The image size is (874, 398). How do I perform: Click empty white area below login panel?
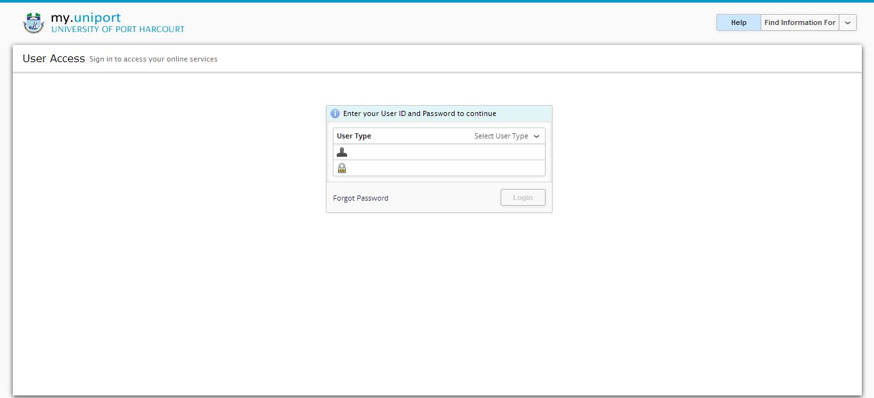[x=439, y=301]
